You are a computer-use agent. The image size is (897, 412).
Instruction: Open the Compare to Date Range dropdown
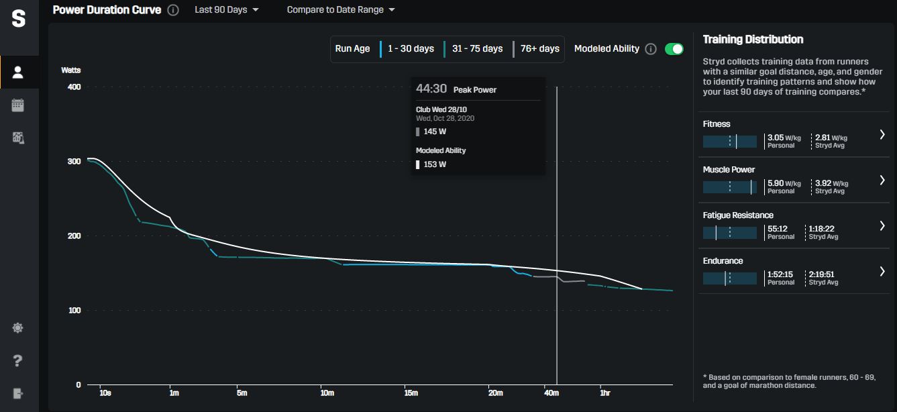coord(341,10)
